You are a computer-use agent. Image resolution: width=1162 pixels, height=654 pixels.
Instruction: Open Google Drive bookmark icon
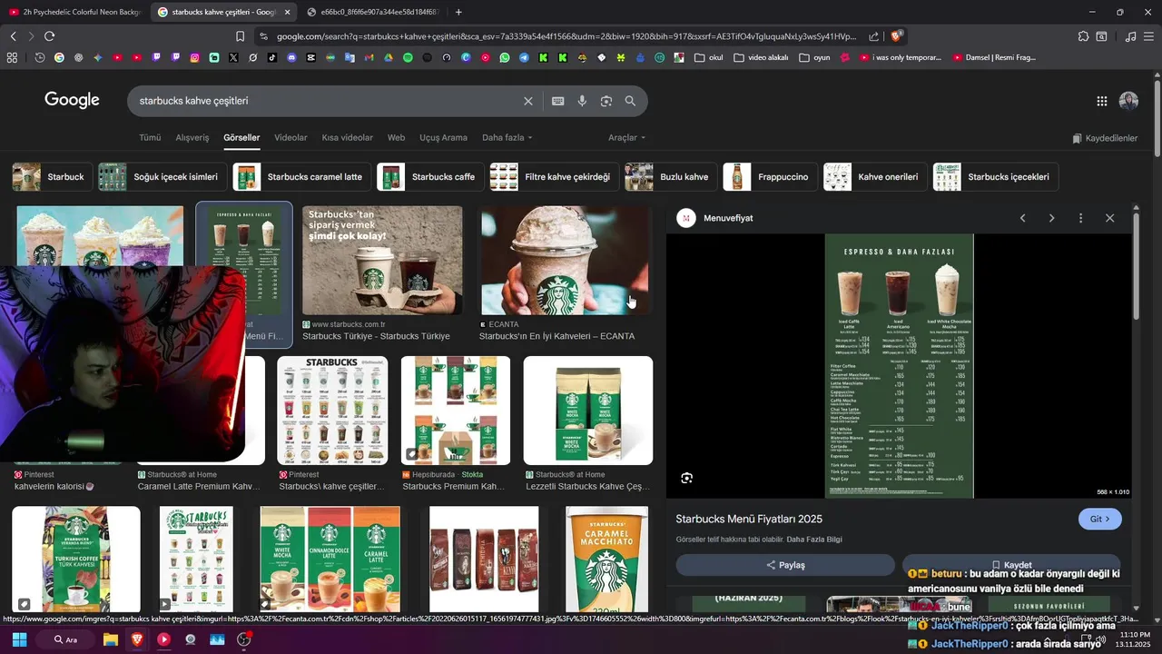[x=389, y=57]
